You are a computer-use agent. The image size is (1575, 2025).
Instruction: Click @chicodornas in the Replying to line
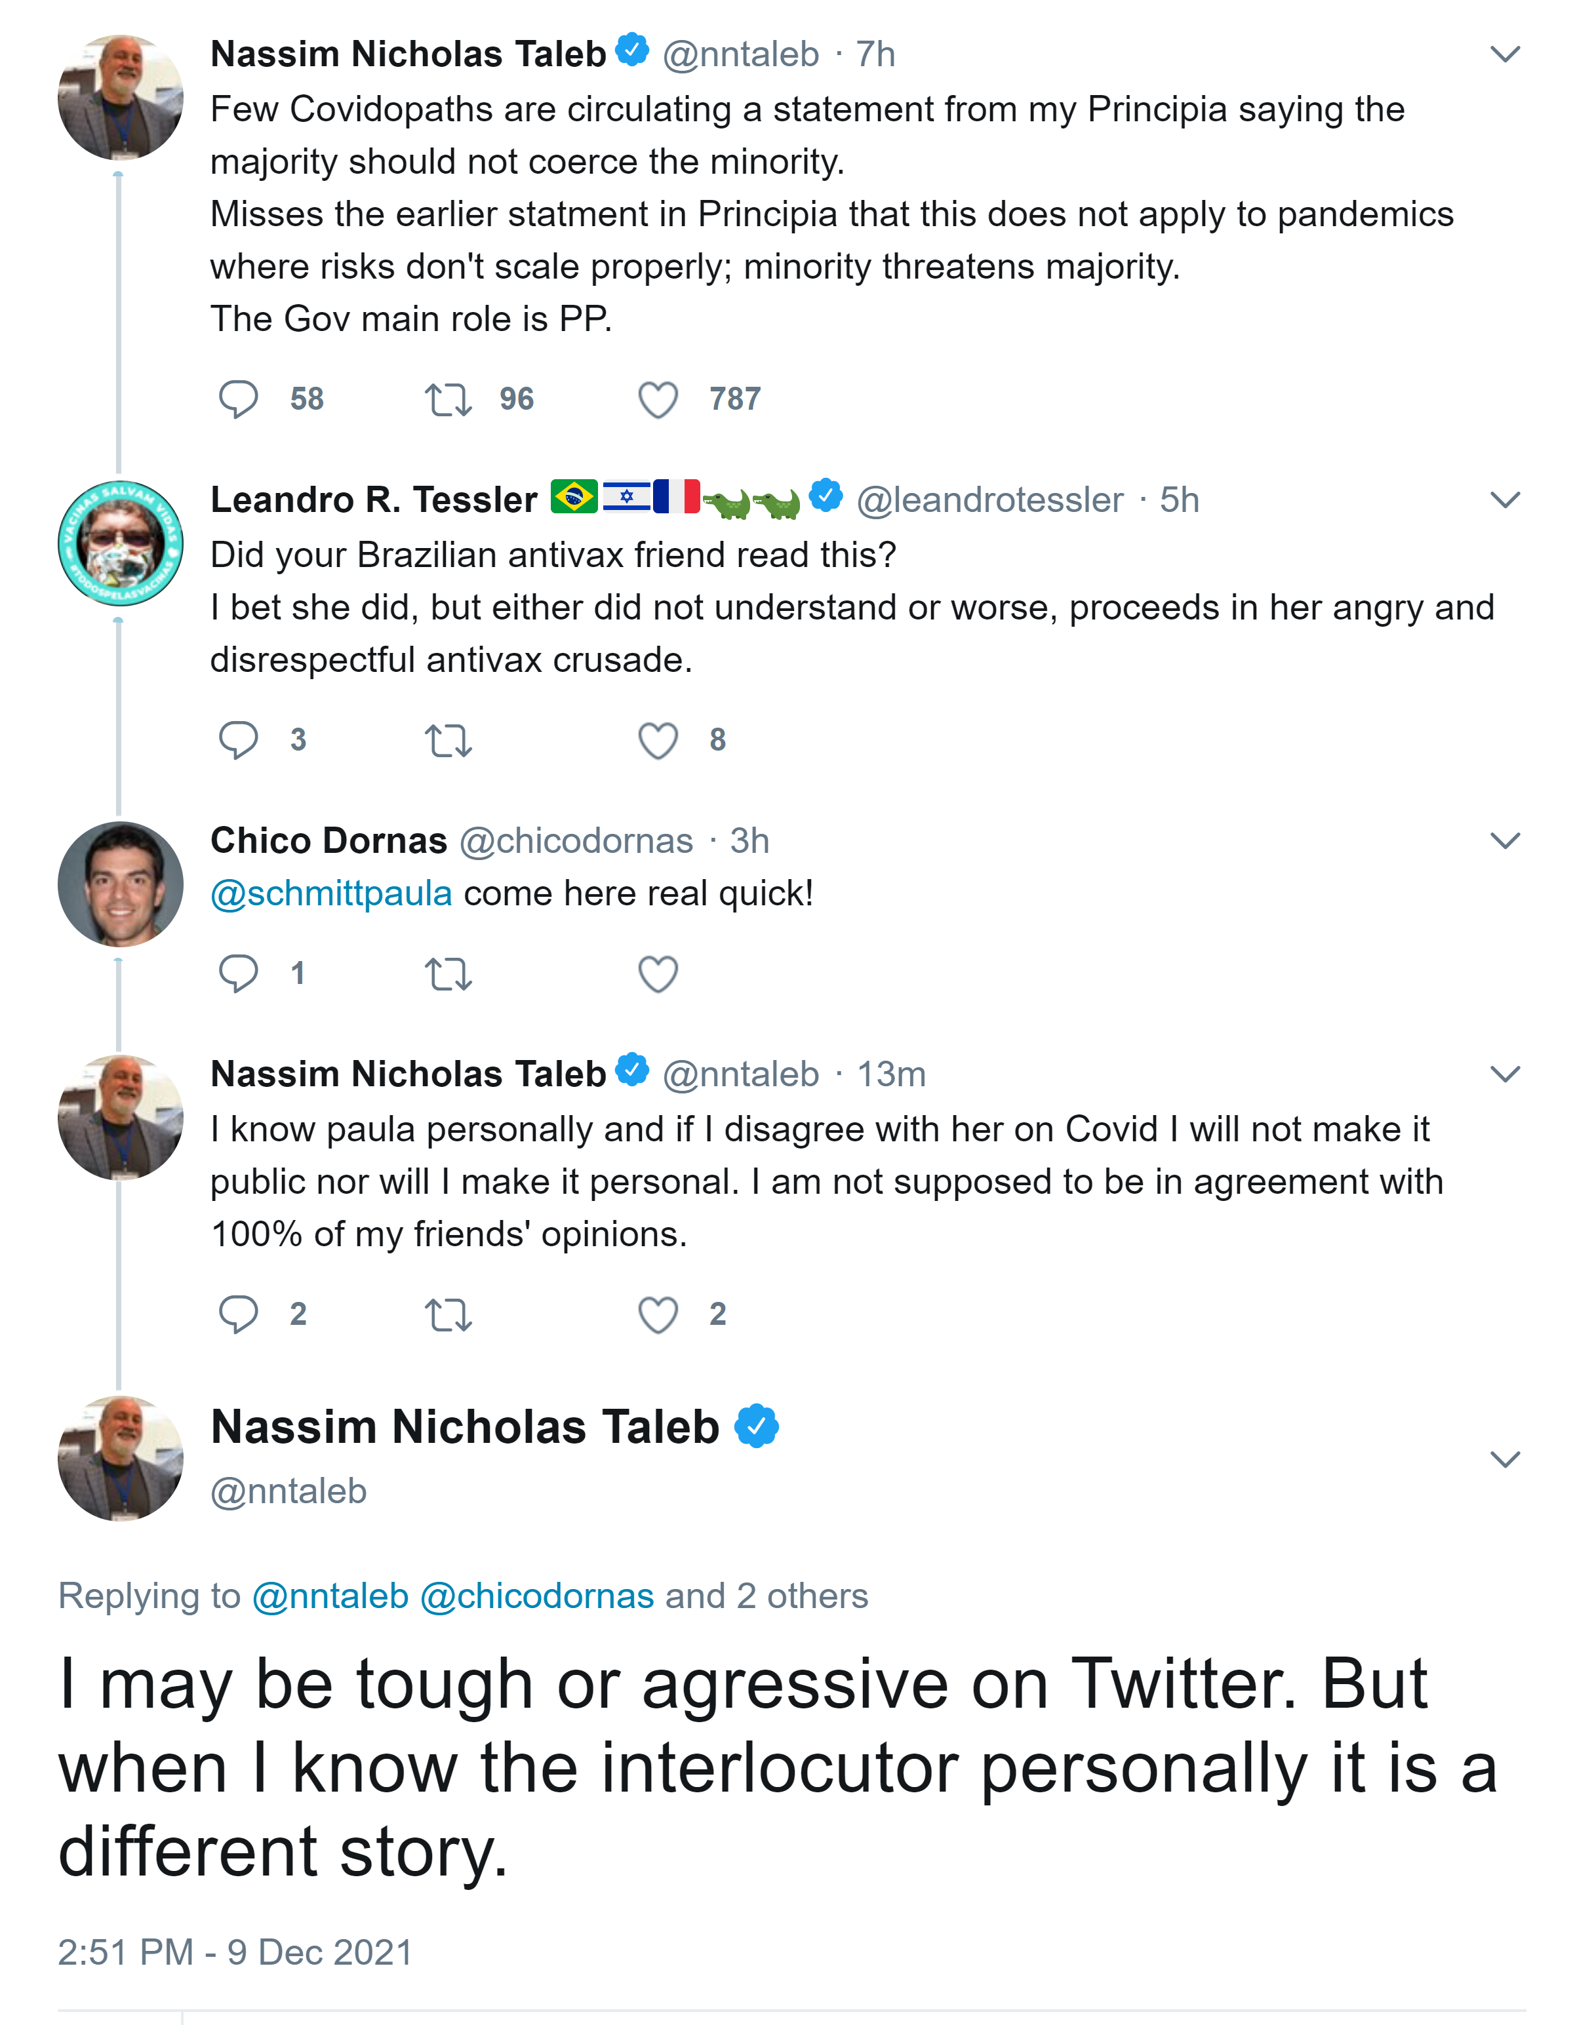(537, 1596)
